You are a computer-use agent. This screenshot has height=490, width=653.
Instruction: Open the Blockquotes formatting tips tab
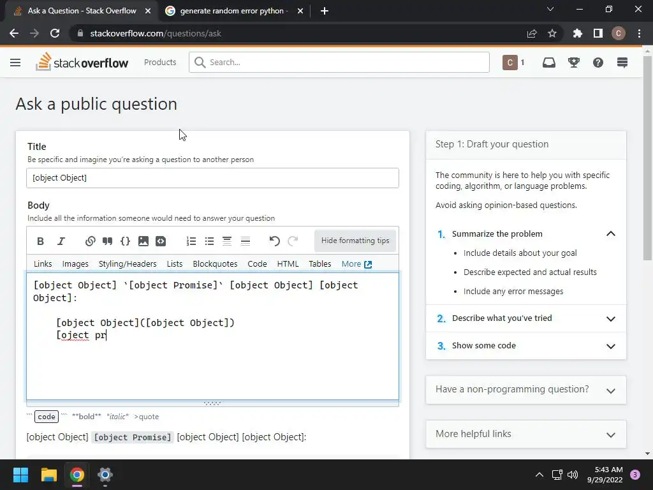coord(215,264)
